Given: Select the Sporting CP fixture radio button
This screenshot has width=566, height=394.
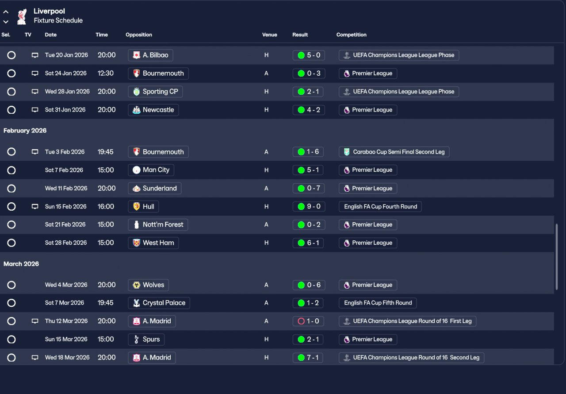Looking at the screenshot, I should coord(11,92).
